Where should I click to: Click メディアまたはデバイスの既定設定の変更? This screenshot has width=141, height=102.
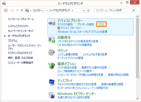click(78, 41)
